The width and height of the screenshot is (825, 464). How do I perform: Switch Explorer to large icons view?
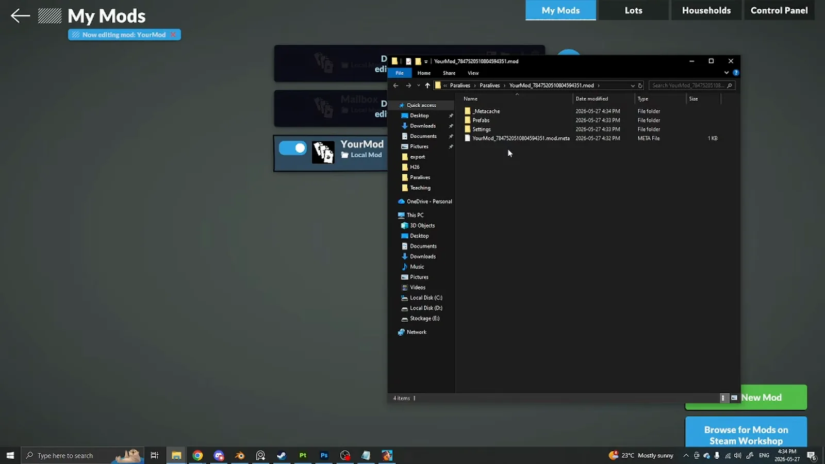click(x=734, y=398)
